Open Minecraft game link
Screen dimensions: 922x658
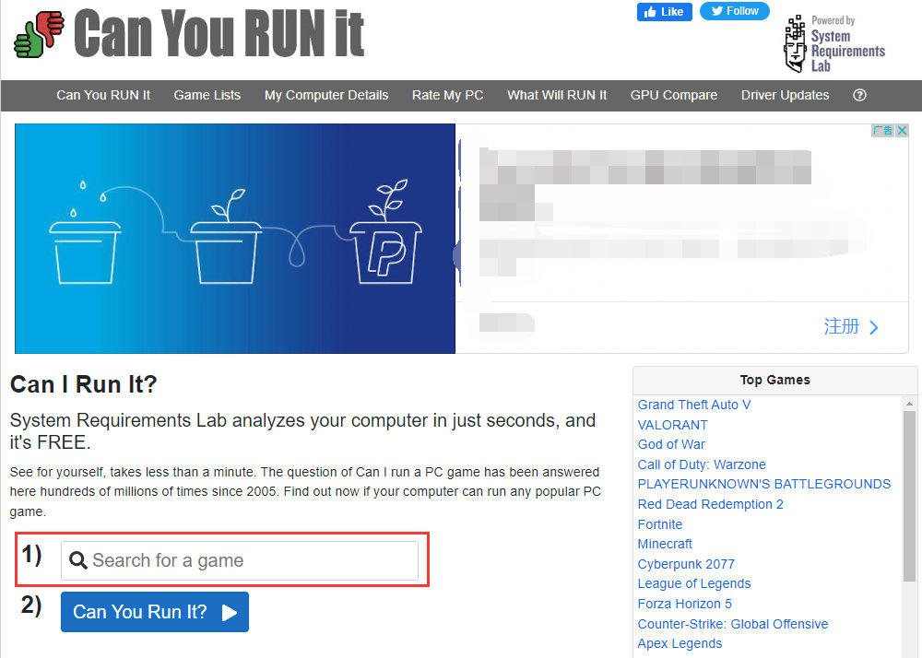tap(665, 544)
